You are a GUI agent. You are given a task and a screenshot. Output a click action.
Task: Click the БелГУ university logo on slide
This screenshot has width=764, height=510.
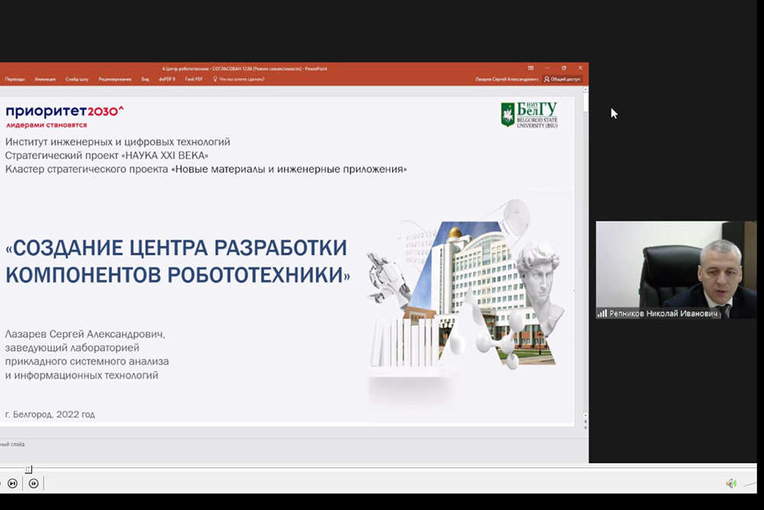click(x=529, y=115)
